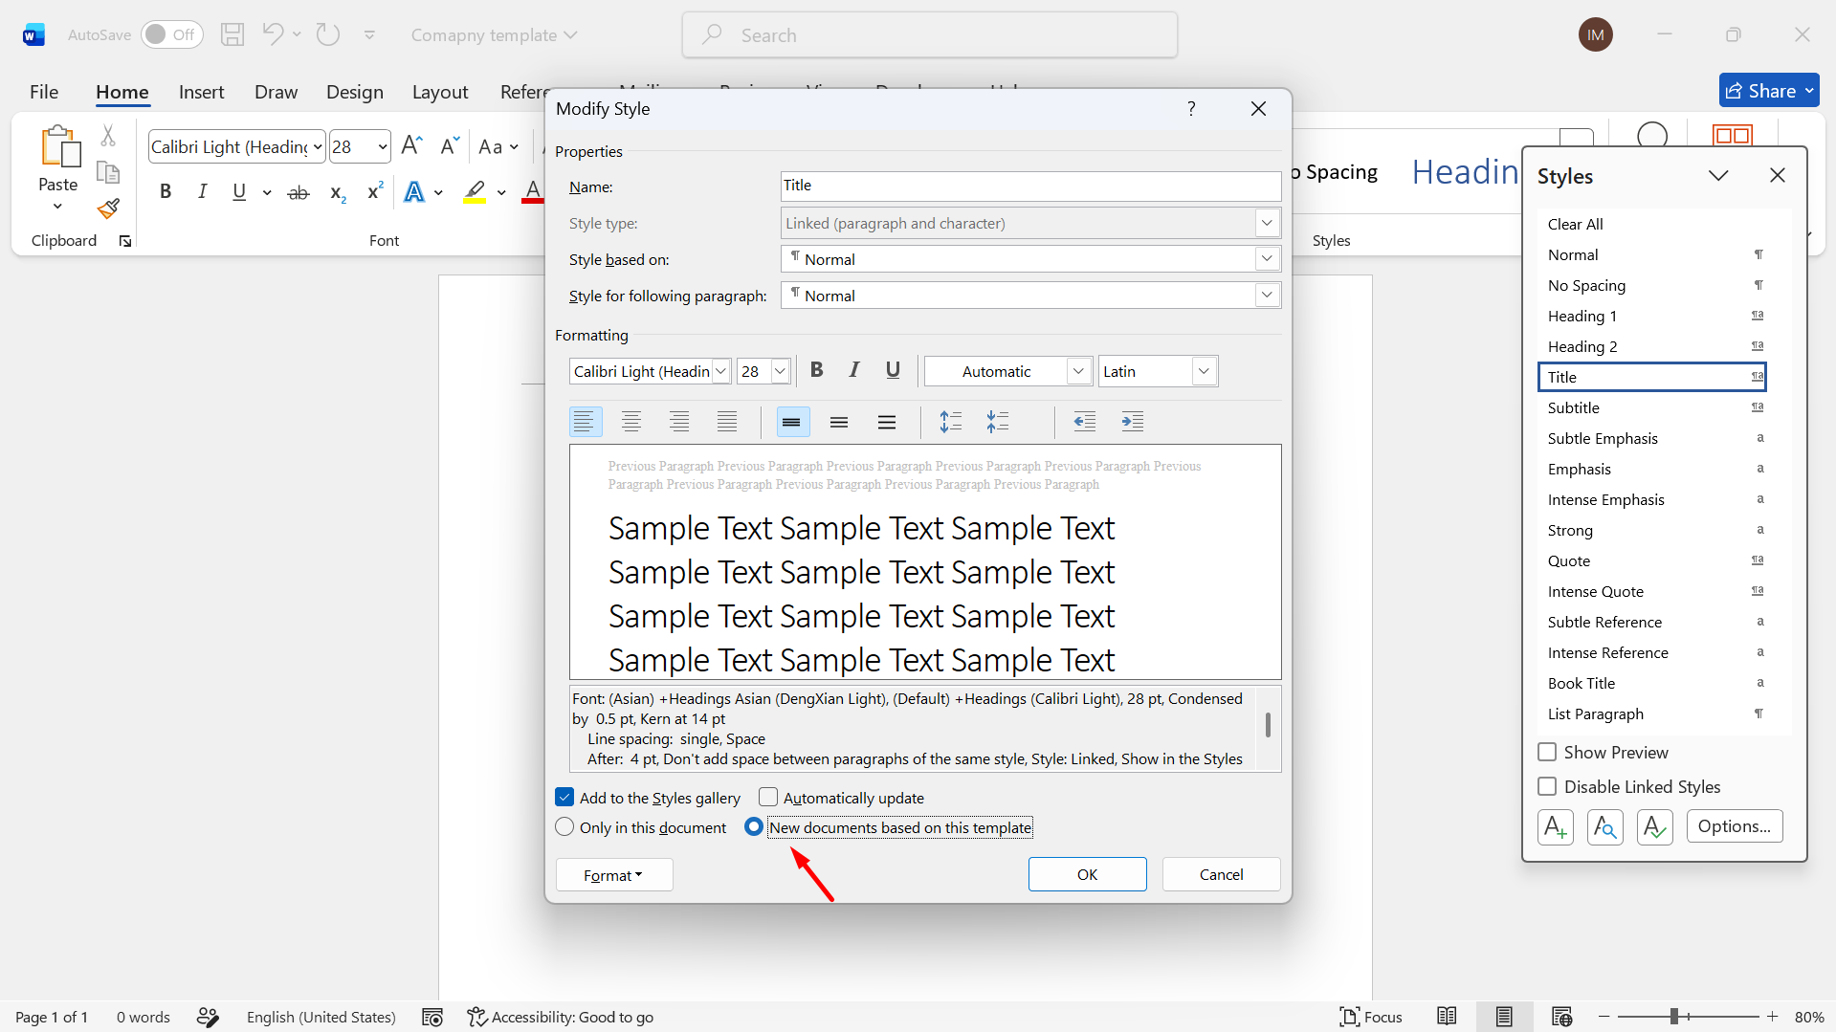Click the Cut scissors icon
The width and height of the screenshot is (1836, 1032).
[108, 136]
